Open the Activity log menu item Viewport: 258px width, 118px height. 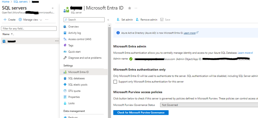click(74, 33)
